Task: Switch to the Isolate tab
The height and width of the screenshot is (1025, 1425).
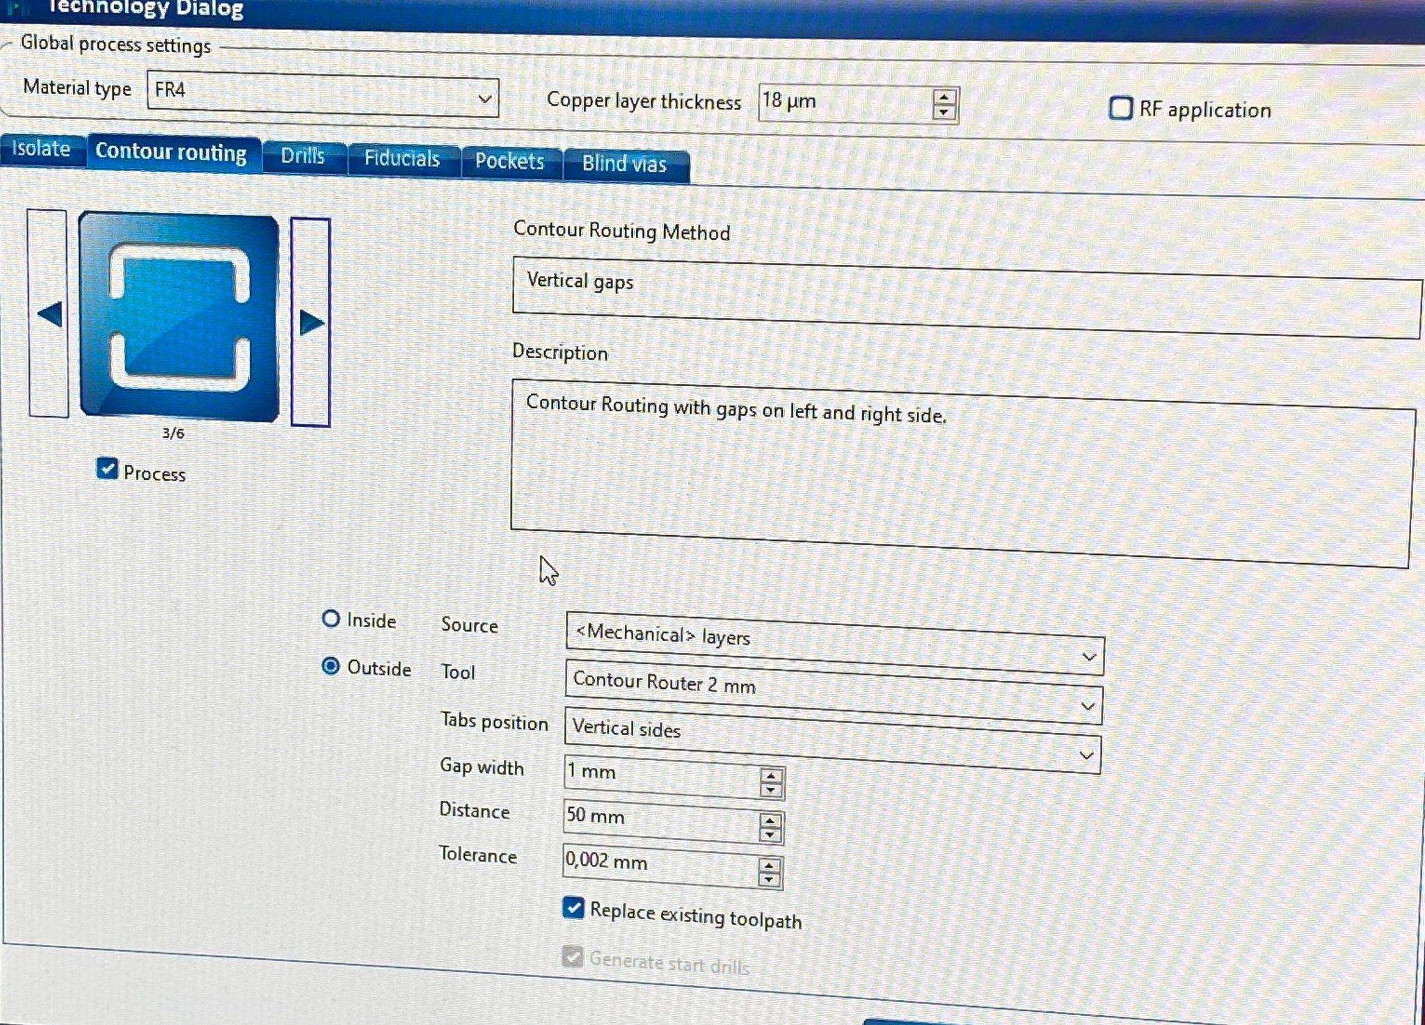Action: (42, 149)
